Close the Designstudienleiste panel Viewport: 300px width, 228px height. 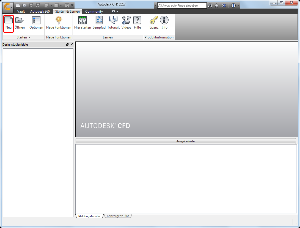(72, 44)
